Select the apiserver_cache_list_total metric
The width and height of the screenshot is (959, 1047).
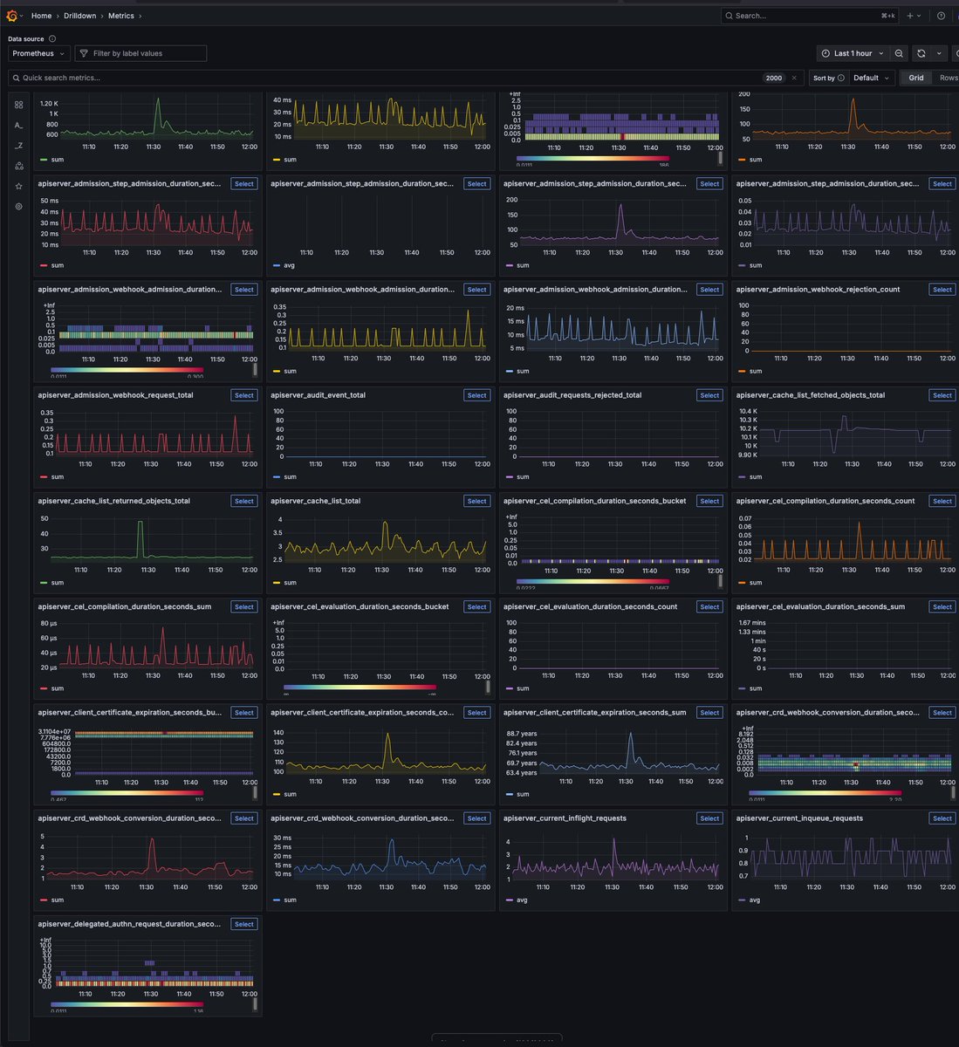(x=476, y=501)
